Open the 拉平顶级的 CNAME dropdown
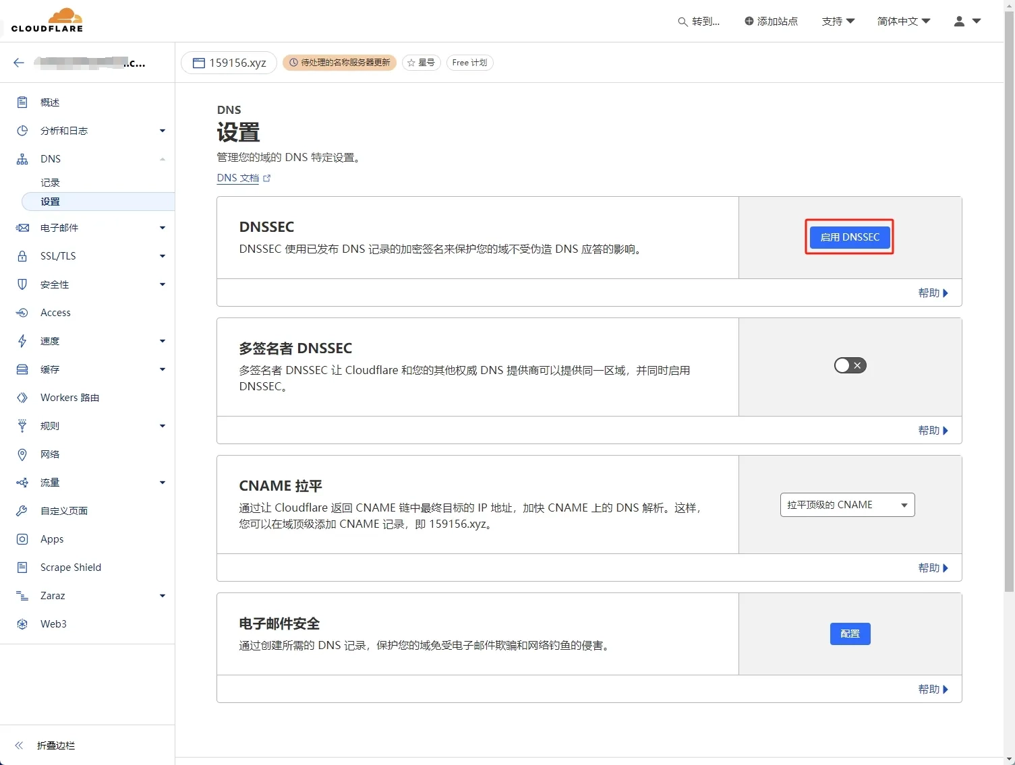This screenshot has height=765, width=1015. pos(847,505)
